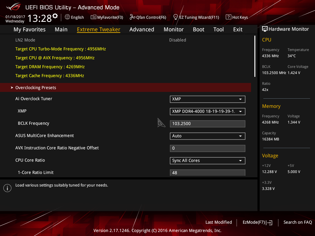Click the globe language icon
The image size is (315, 236).
67,17
